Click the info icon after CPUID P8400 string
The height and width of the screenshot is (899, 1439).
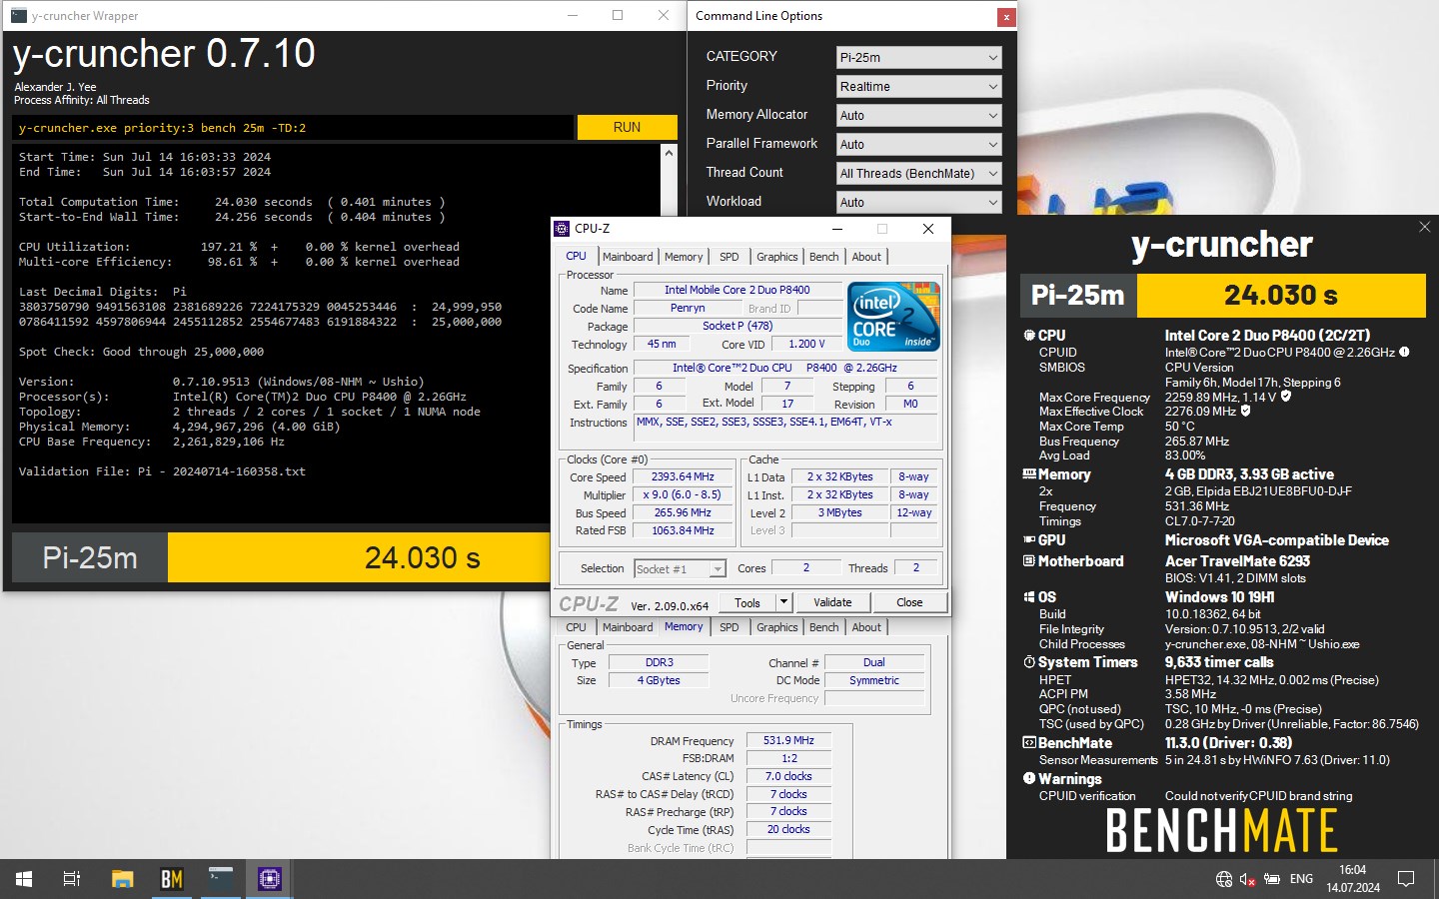(x=1404, y=352)
